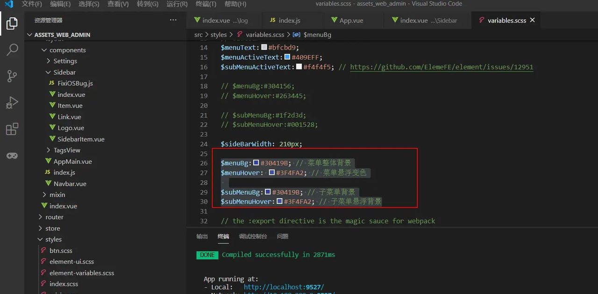Screen dimensions: 598x294
Task: Click the gamepad icon in activity bar
Action: coord(12,156)
